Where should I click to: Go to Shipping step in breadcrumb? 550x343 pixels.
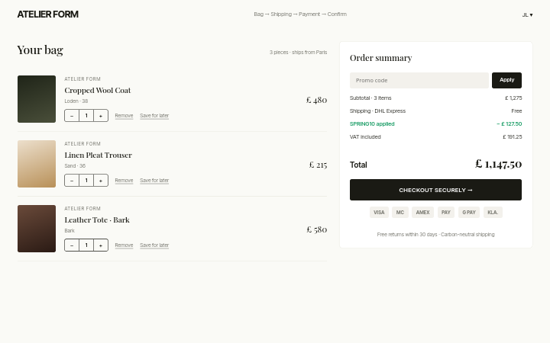(x=281, y=14)
